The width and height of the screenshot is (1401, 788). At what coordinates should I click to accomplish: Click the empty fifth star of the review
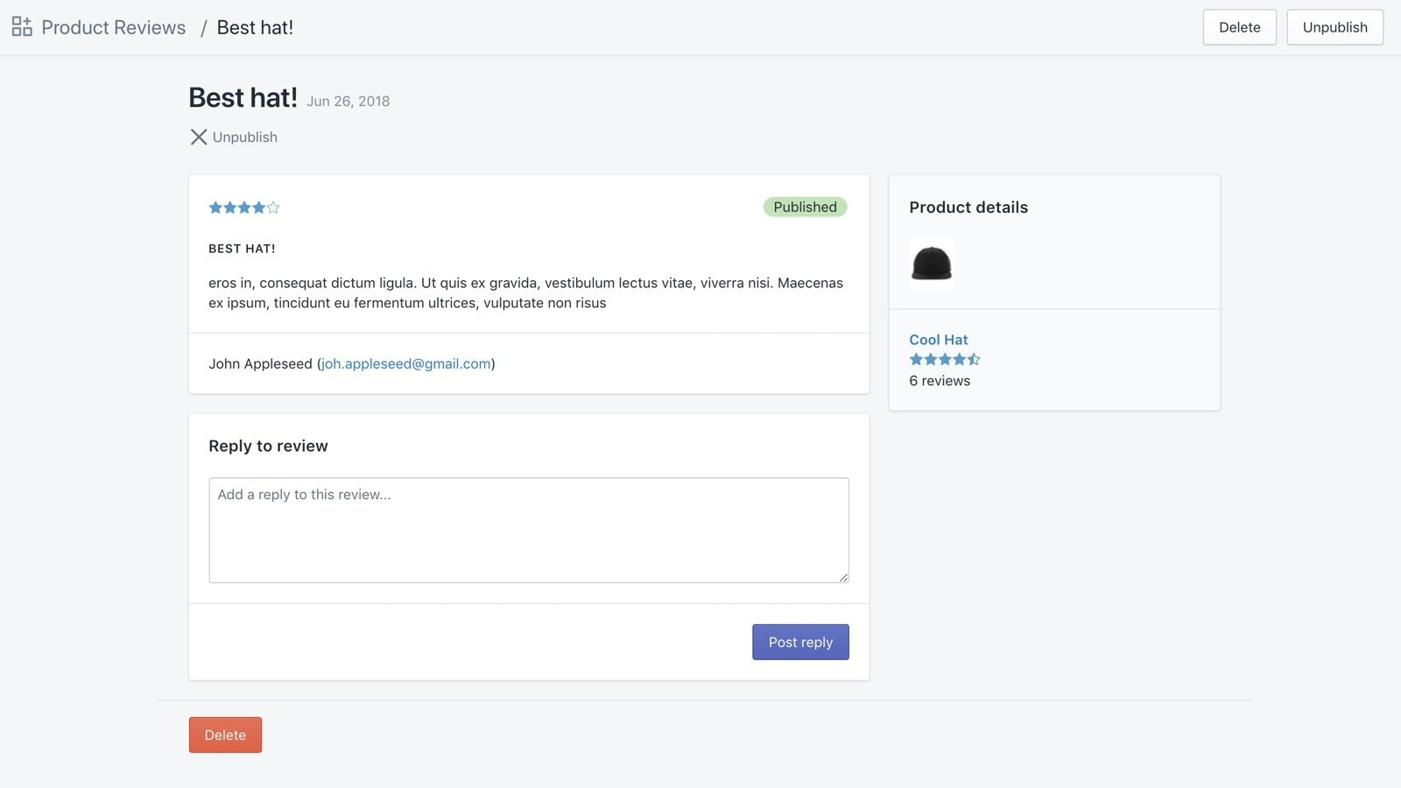(273, 208)
